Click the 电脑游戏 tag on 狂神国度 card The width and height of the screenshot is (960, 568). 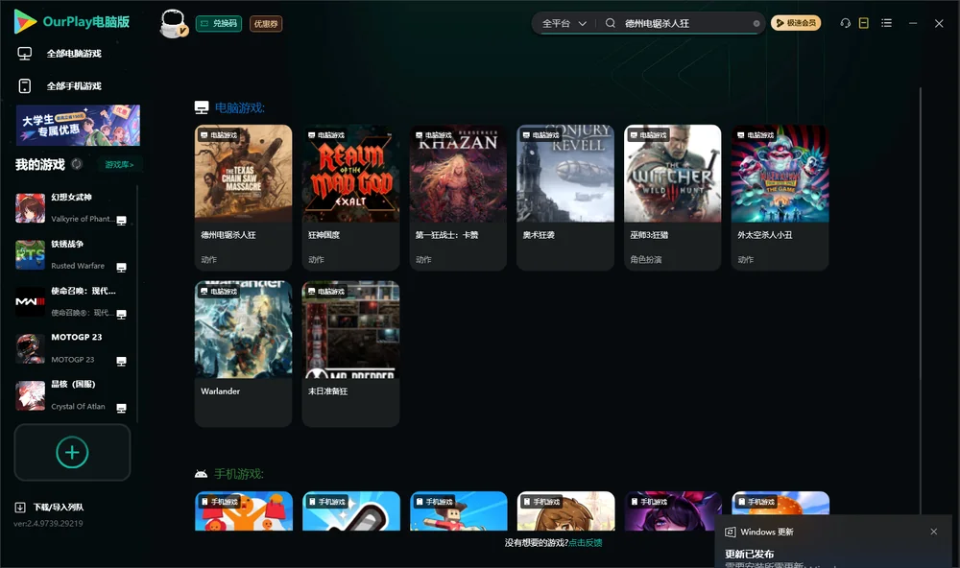tap(326, 135)
